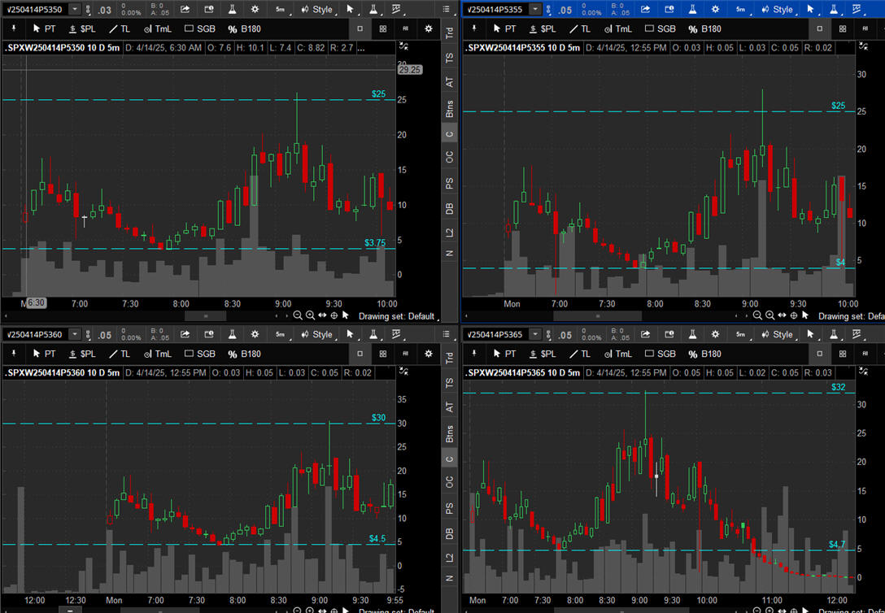Select % B180 tool on P5350 chart
Image resolution: width=885 pixels, height=613 pixels.
pyautogui.click(x=244, y=28)
